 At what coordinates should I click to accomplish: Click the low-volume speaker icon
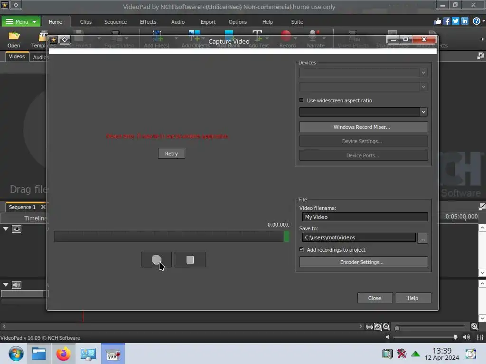point(387,337)
